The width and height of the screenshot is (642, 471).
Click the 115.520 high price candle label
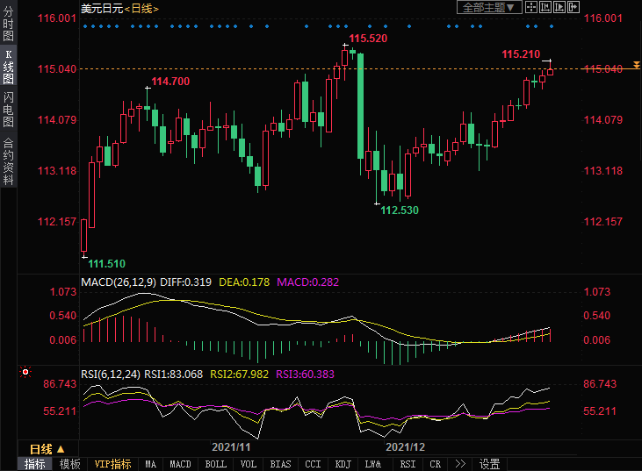pos(368,39)
